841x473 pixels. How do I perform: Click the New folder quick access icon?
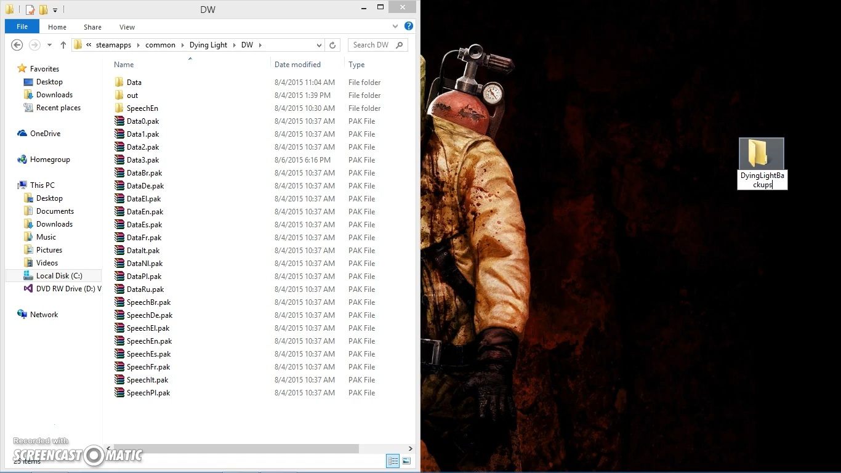point(43,9)
